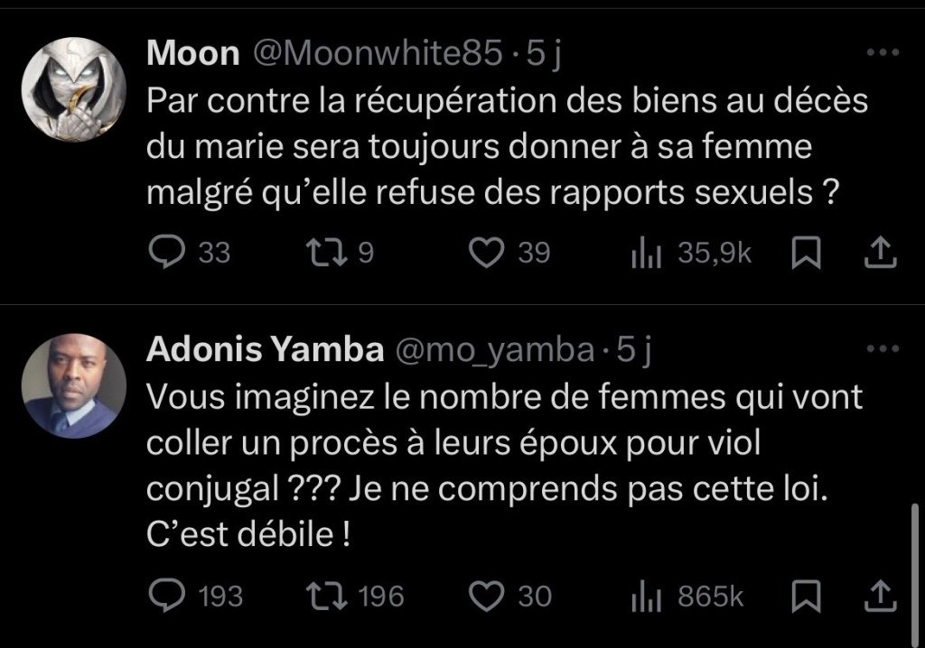Share Moon's tweet

click(880, 254)
